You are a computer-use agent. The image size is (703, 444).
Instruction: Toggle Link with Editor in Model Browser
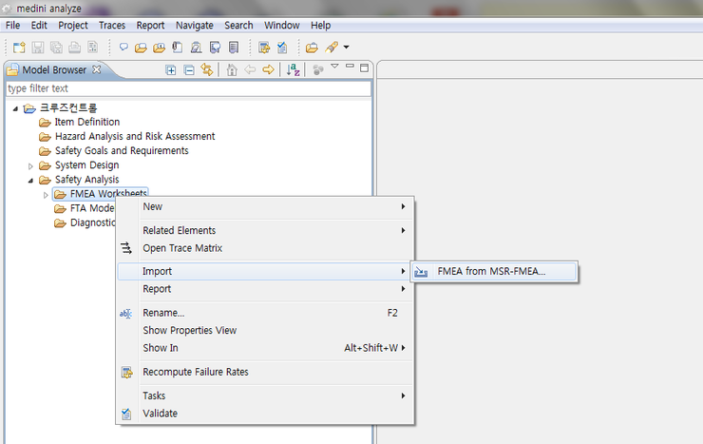pyautogui.click(x=206, y=69)
